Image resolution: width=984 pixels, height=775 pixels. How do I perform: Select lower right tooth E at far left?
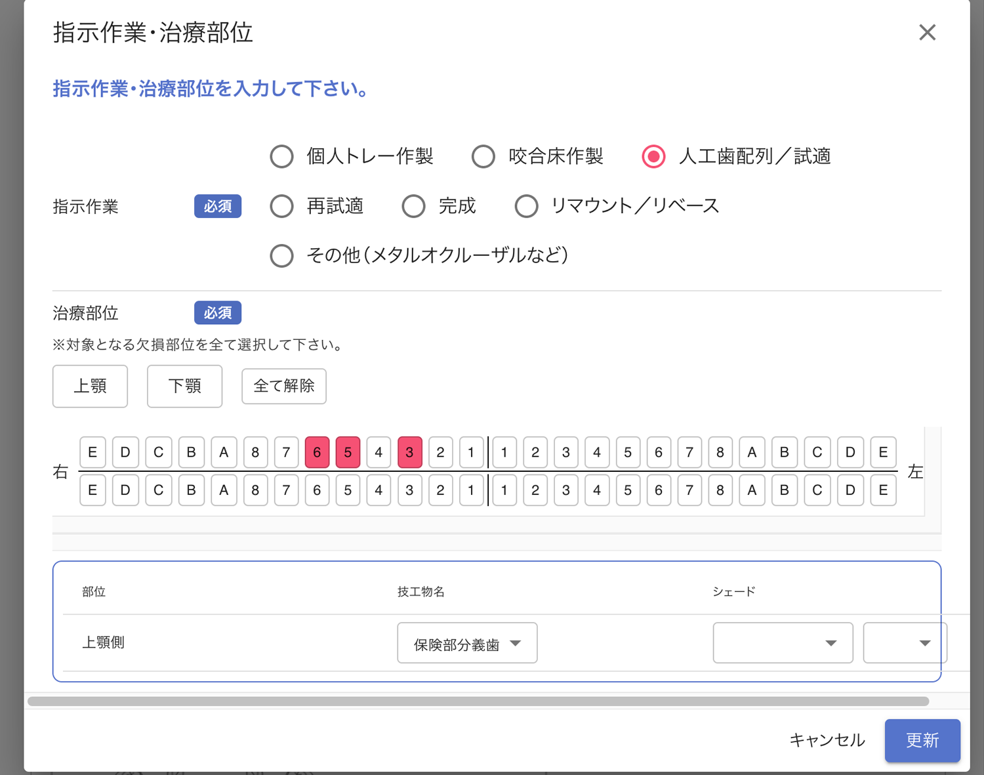pyautogui.click(x=92, y=490)
